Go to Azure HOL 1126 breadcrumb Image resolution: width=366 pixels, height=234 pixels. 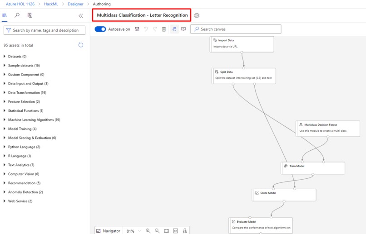coord(20,4)
